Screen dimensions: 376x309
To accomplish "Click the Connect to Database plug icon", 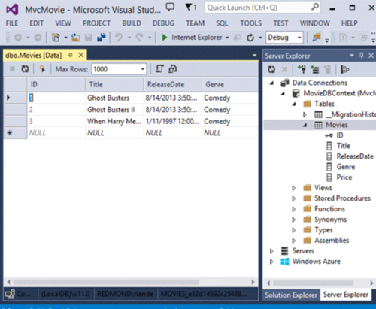I will (x=302, y=69).
